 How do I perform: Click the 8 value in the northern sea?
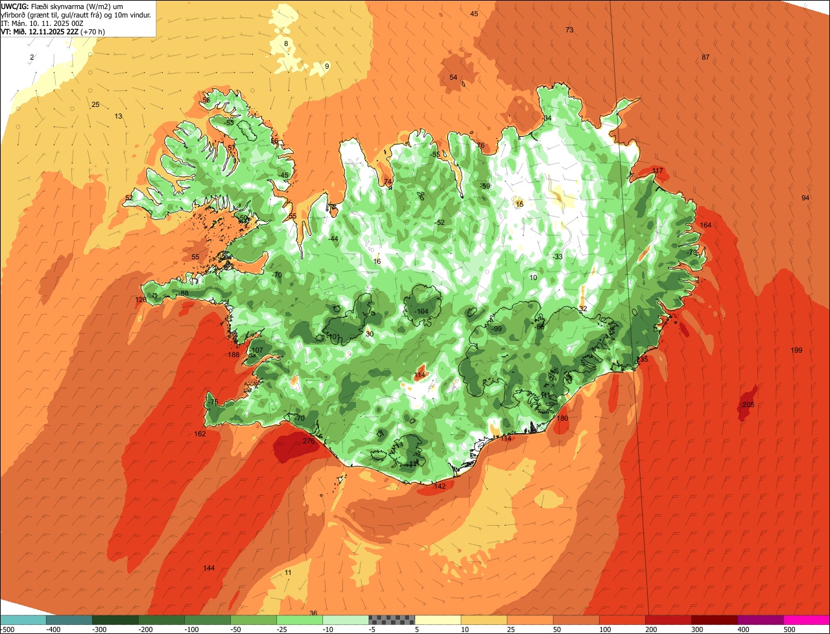[286, 43]
